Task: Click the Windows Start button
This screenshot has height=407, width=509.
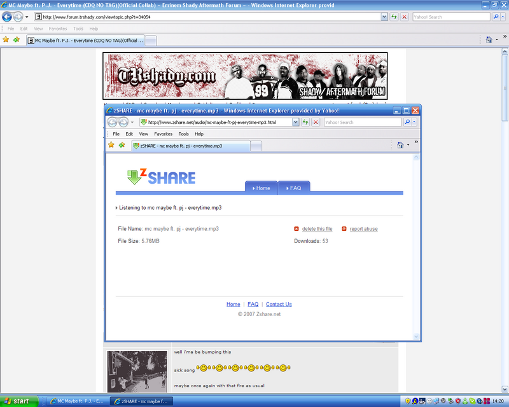Action: (19, 401)
